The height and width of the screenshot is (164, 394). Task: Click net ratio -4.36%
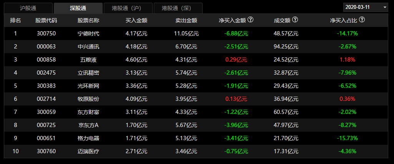pyautogui.click(x=347, y=151)
